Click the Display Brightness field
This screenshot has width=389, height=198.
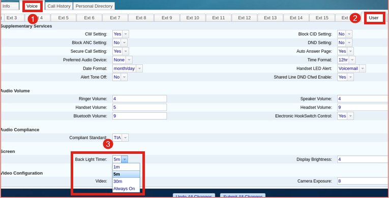363,159
